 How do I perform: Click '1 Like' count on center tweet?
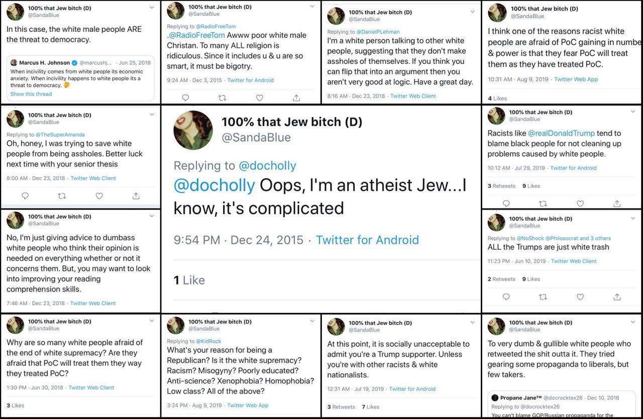[189, 280]
